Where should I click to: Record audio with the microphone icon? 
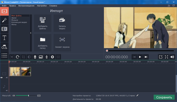pyautogui.click(x=47, y=57)
